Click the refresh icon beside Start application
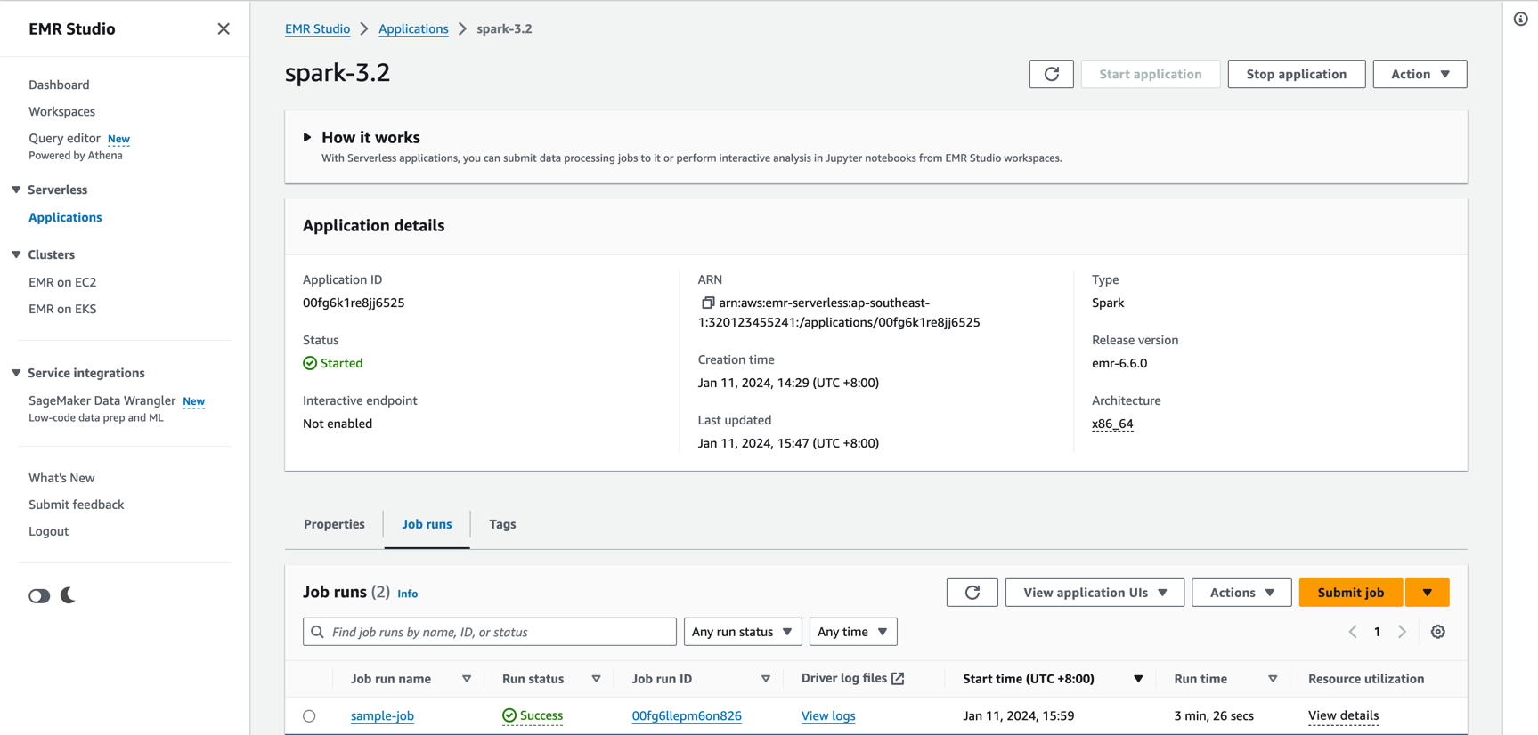Image resolution: width=1538 pixels, height=735 pixels. point(1051,74)
